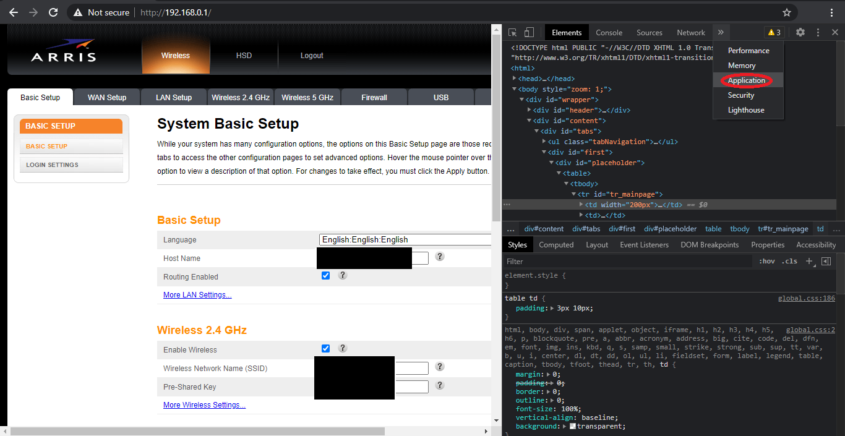The height and width of the screenshot is (436, 845).
Task: Activate the inspect element picker icon
Action: 513,33
